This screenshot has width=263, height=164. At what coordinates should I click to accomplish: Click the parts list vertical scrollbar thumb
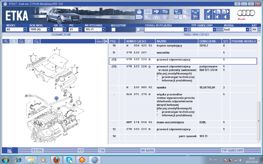(259, 121)
